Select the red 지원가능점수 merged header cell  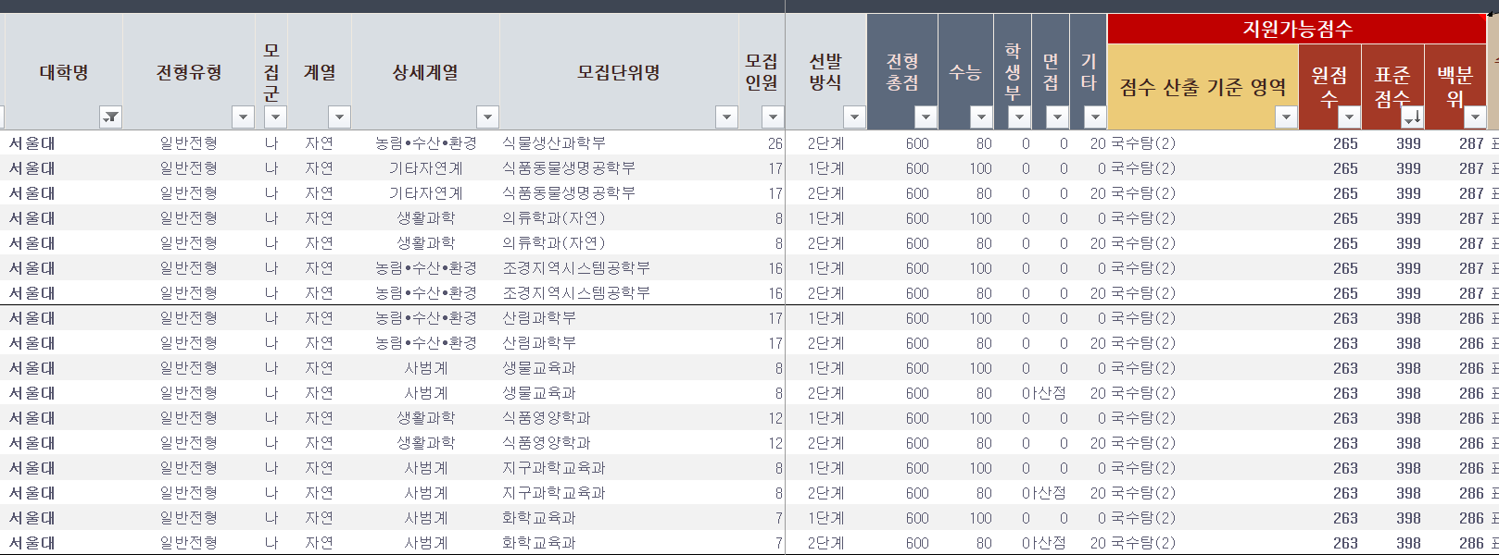(1297, 29)
